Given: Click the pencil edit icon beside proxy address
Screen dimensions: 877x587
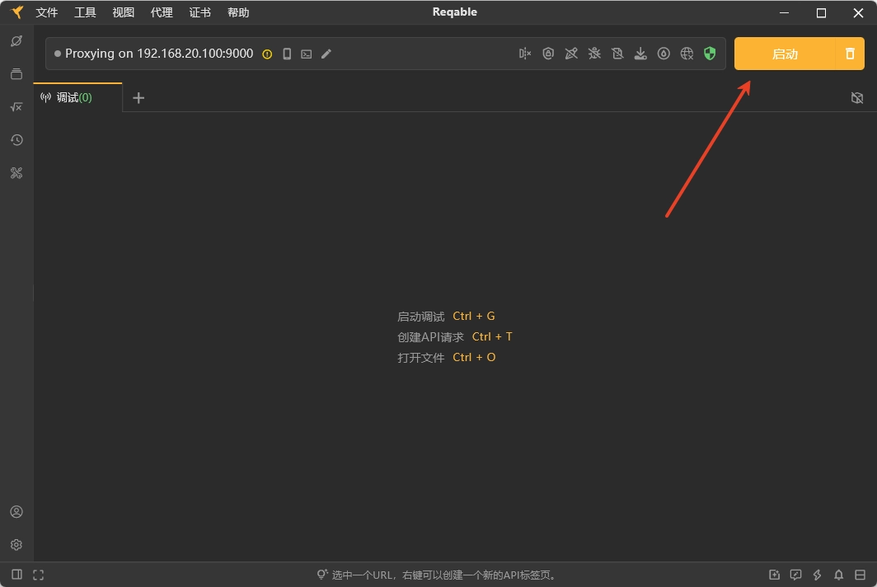Looking at the screenshot, I should coord(326,54).
